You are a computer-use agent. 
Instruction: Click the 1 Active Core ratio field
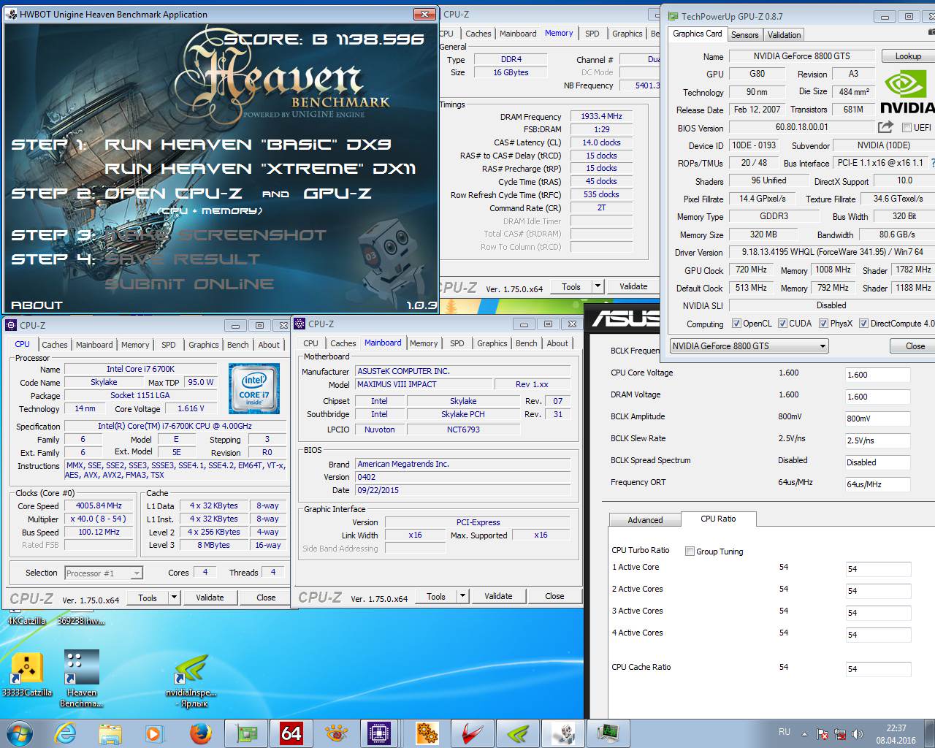pyautogui.click(x=877, y=569)
